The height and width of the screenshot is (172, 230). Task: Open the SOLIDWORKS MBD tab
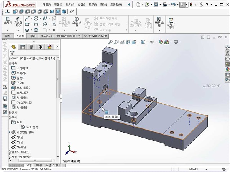(x=95, y=36)
